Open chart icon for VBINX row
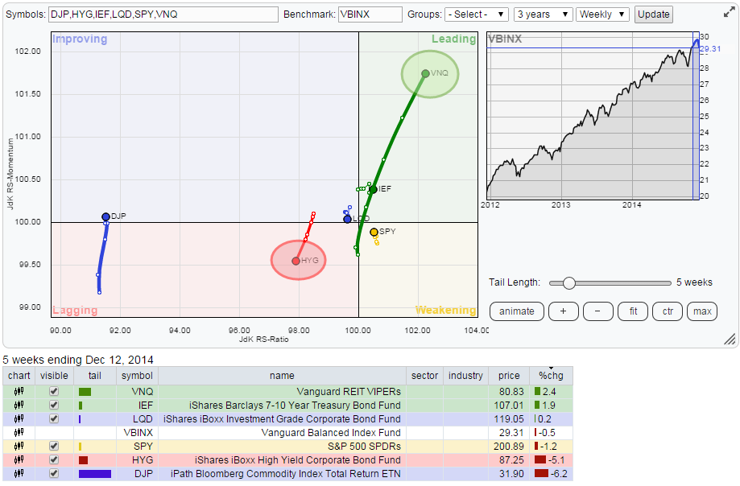The height and width of the screenshot is (486, 740). point(19,432)
